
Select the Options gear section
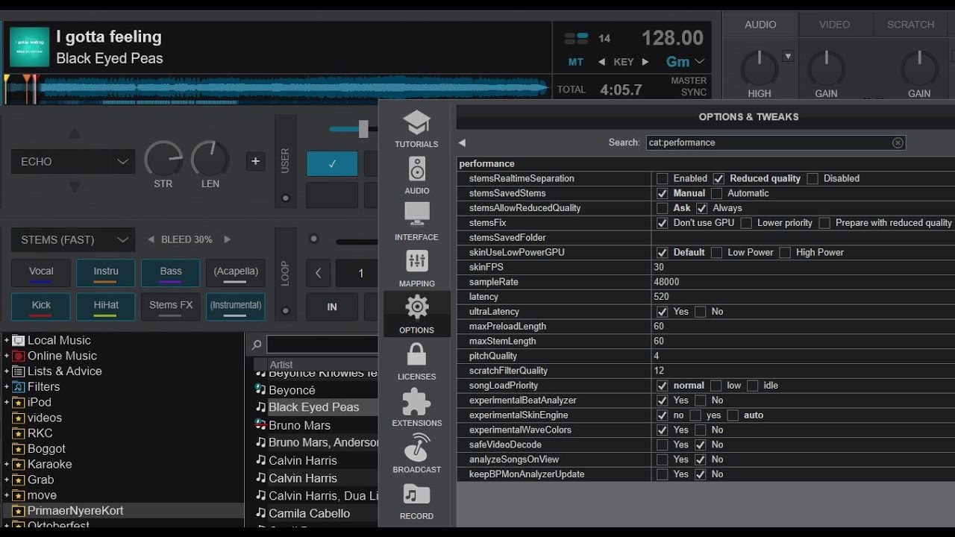pyautogui.click(x=416, y=314)
